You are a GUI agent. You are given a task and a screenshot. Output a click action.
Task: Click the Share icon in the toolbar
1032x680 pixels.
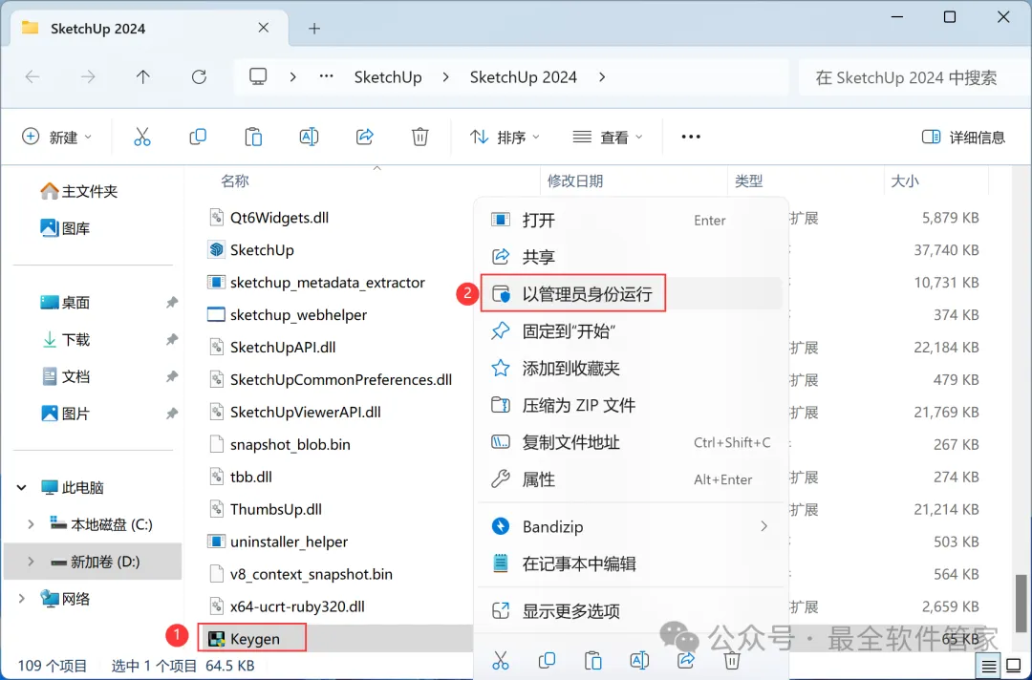coord(365,137)
